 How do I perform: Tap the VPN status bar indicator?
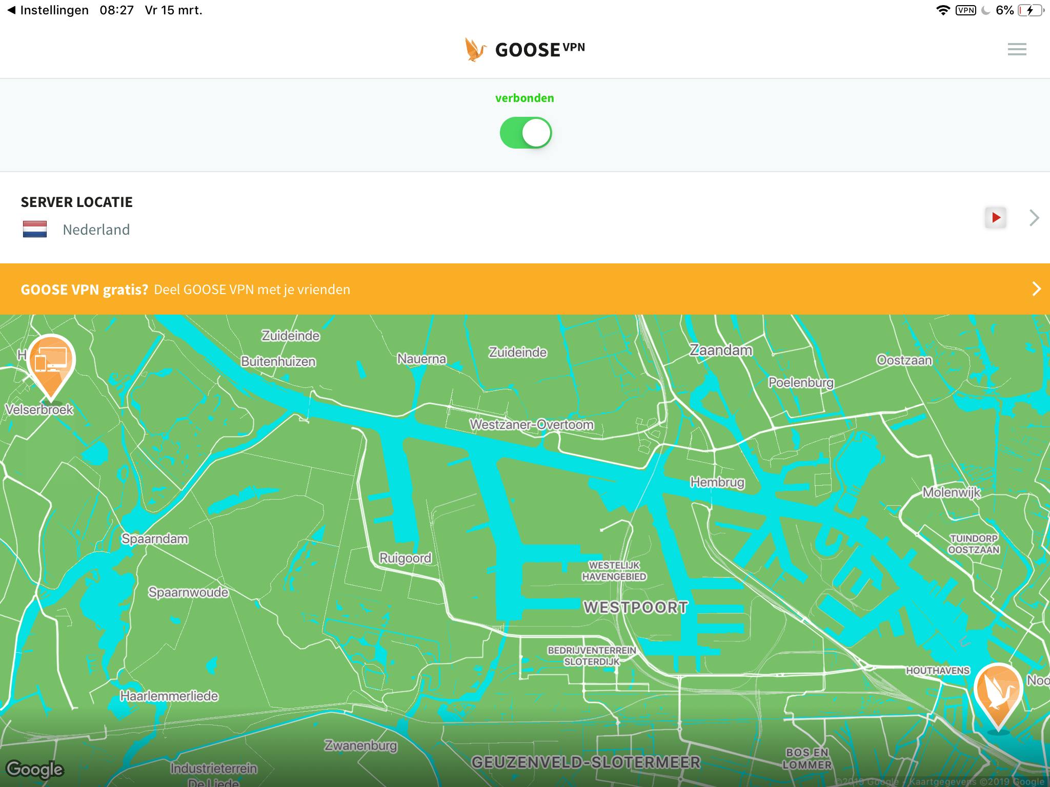click(965, 10)
